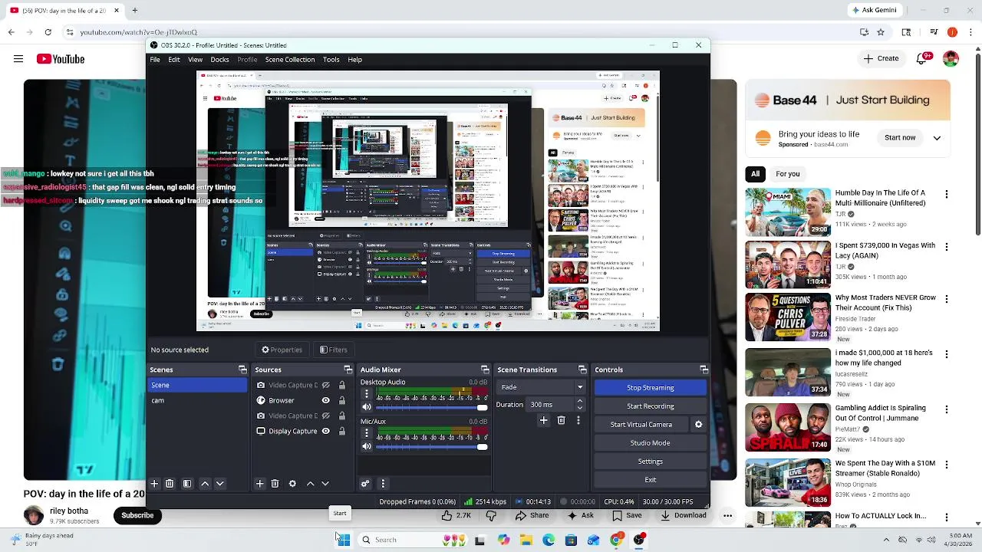The width and height of the screenshot is (982, 552).
Task: Open File Explorer from the taskbar
Action: pyautogui.click(x=526, y=540)
